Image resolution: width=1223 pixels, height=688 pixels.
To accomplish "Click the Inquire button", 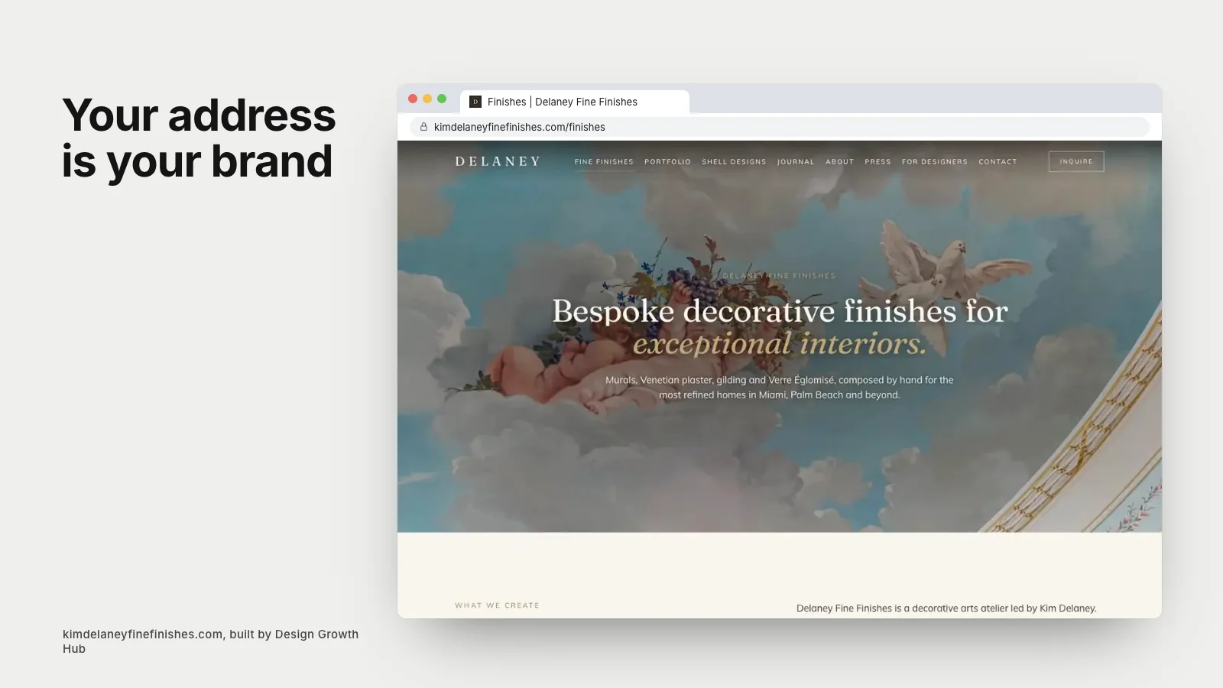I will point(1076,161).
